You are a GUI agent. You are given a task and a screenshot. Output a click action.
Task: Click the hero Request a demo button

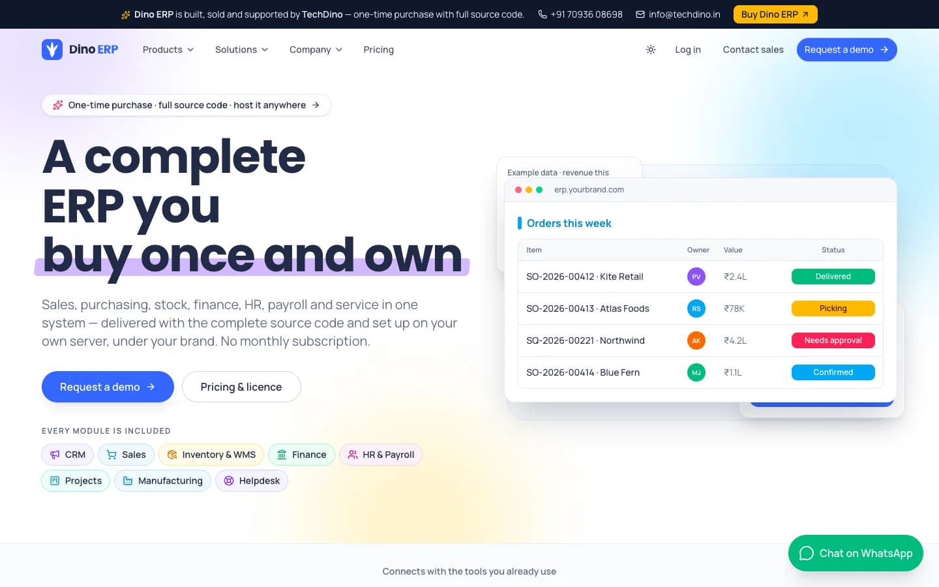pos(108,387)
